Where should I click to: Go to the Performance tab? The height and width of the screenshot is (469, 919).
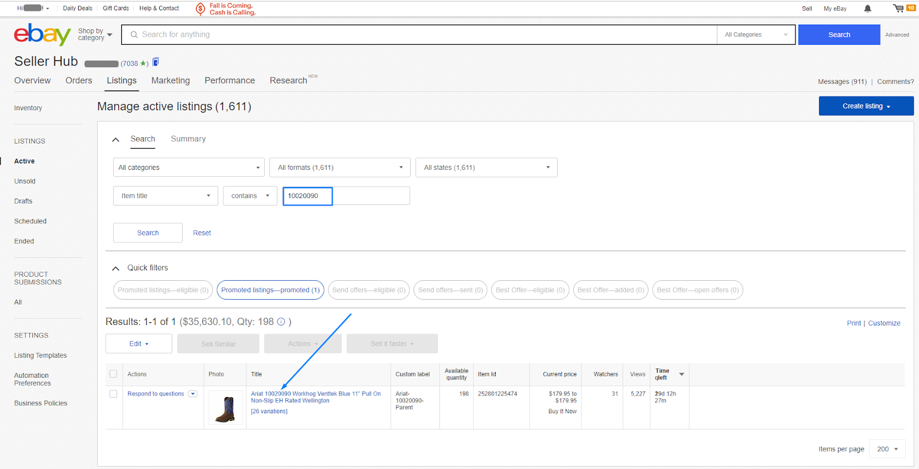[230, 80]
